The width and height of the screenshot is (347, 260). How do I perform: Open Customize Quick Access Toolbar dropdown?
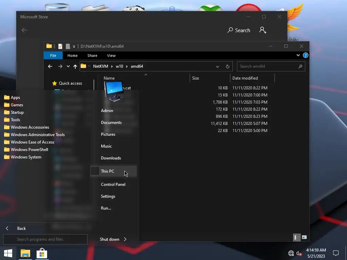pos(74,46)
